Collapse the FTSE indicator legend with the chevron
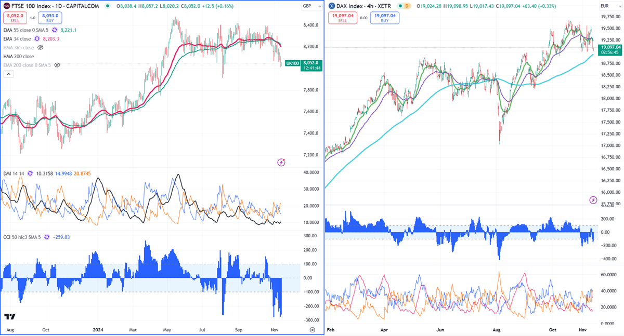Screen dimensions: 624x336 click(x=8, y=74)
